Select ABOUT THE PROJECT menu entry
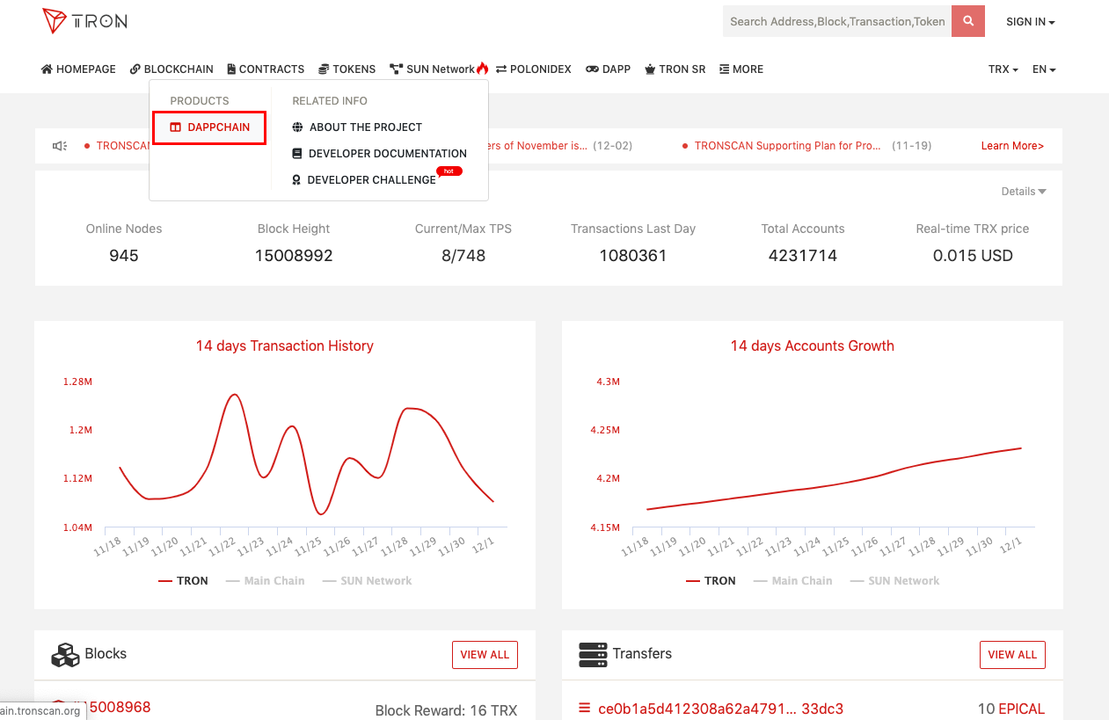Image resolution: width=1109 pixels, height=720 pixels. (357, 127)
